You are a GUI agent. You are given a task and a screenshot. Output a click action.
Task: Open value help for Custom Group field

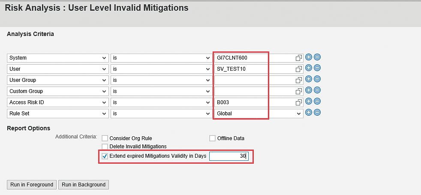pyautogui.click(x=298, y=91)
